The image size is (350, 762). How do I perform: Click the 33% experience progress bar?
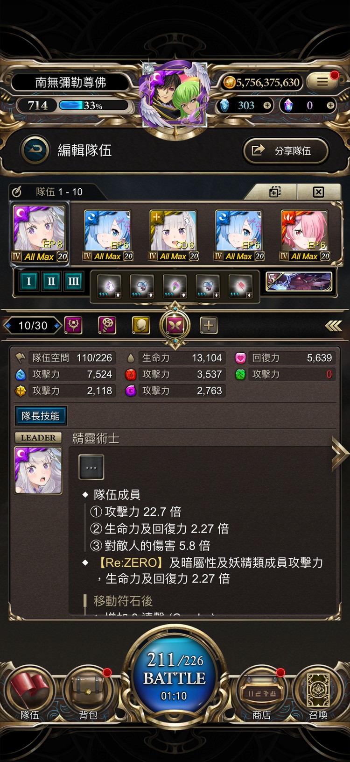[95, 106]
